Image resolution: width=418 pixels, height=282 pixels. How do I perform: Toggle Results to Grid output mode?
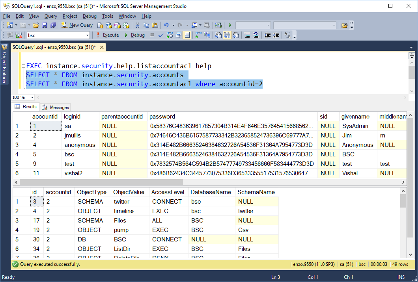pyautogui.click(x=227, y=35)
